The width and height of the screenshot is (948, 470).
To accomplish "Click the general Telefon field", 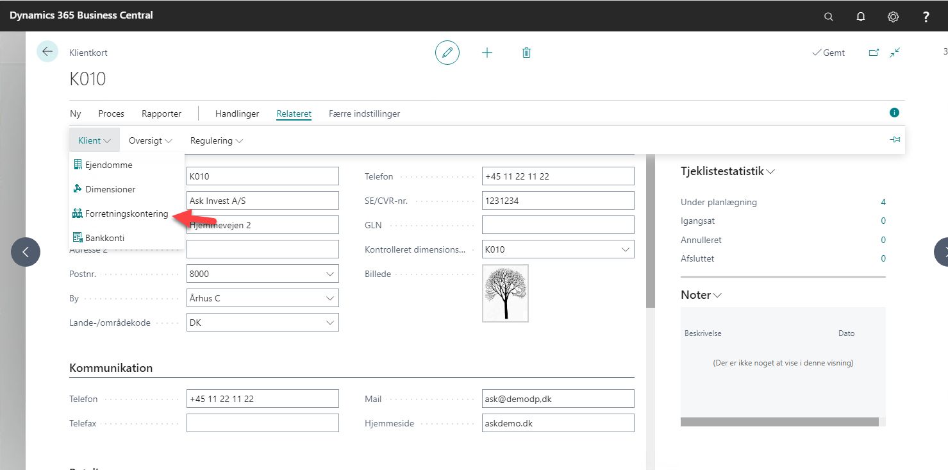I will click(x=558, y=176).
